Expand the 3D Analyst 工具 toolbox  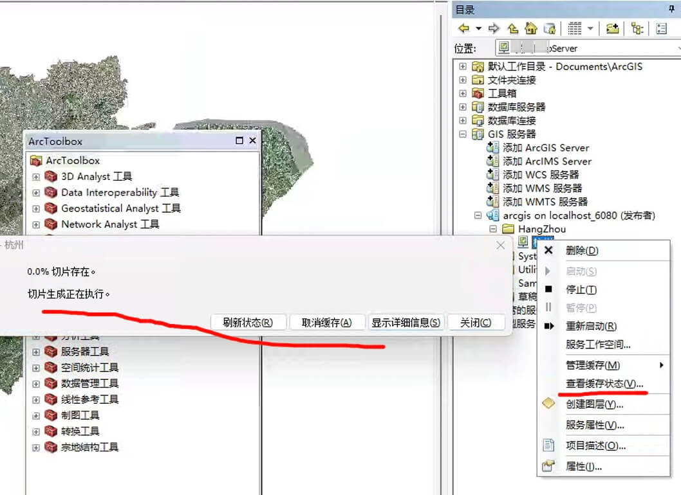(x=36, y=177)
